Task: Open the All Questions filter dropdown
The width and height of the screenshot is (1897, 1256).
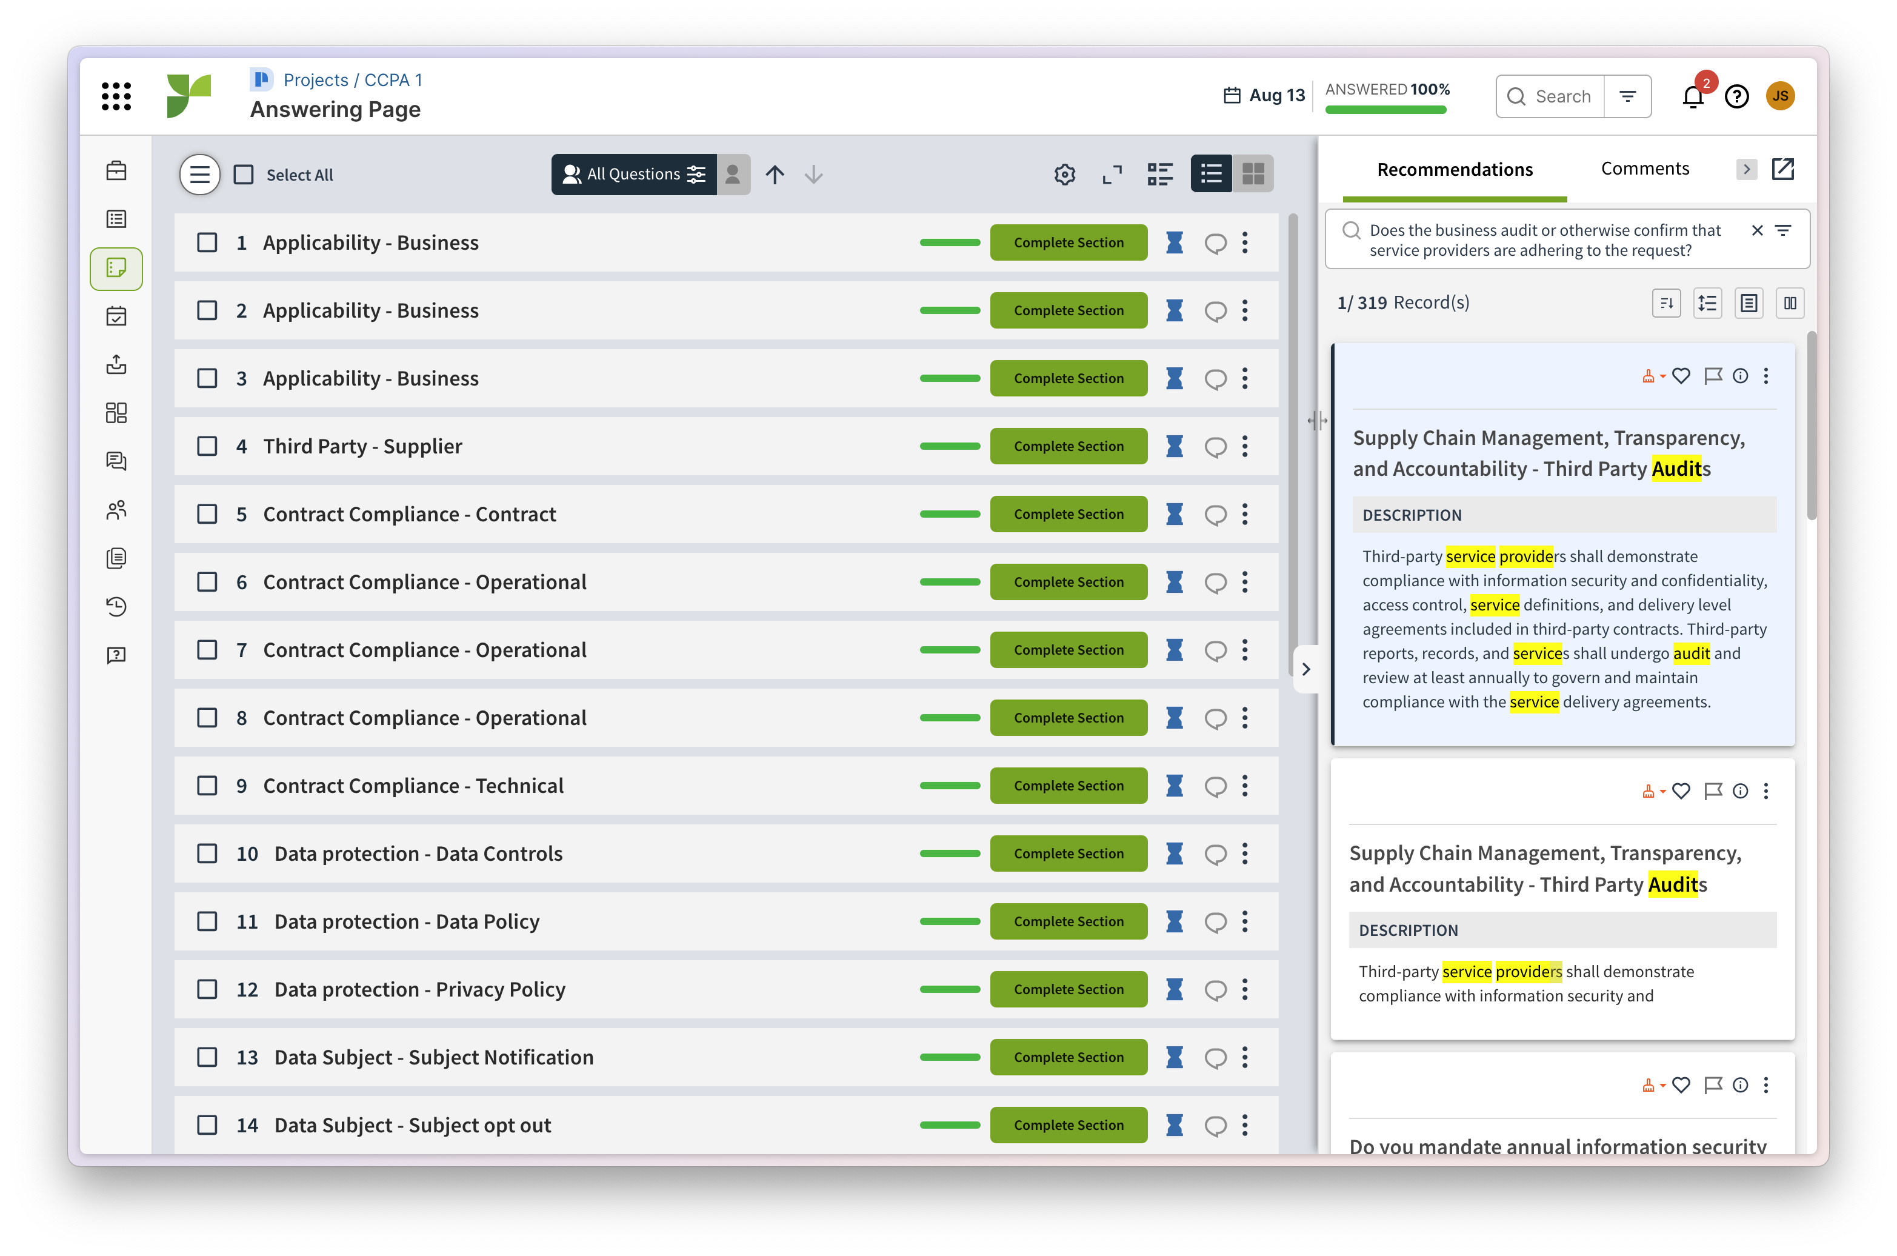Action: [x=633, y=174]
